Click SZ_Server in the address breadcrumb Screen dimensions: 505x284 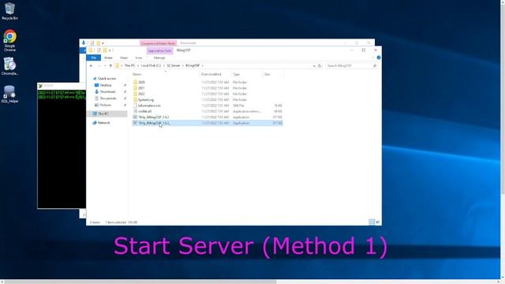coord(174,65)
